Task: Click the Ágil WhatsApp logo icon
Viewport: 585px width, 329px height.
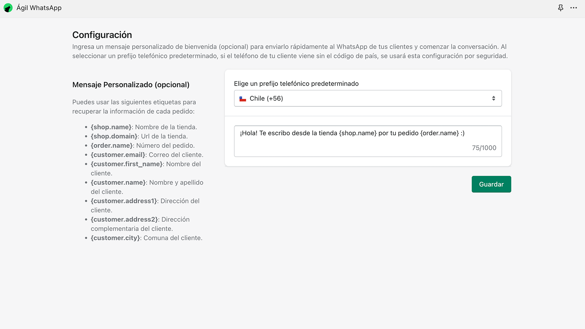Action: tap(8, 8)
